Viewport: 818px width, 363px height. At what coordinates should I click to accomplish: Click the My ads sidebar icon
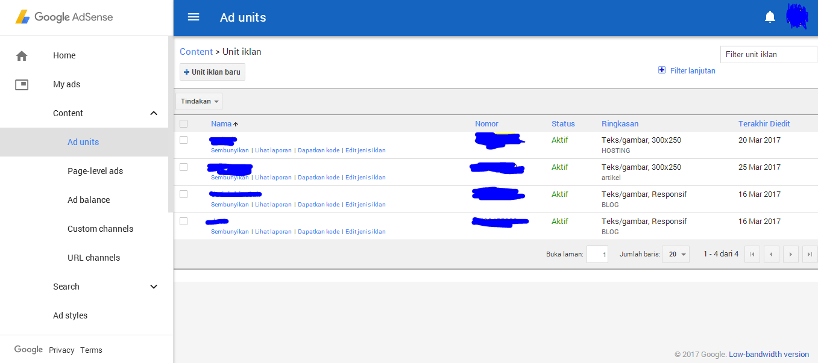(x=22, y=84)
